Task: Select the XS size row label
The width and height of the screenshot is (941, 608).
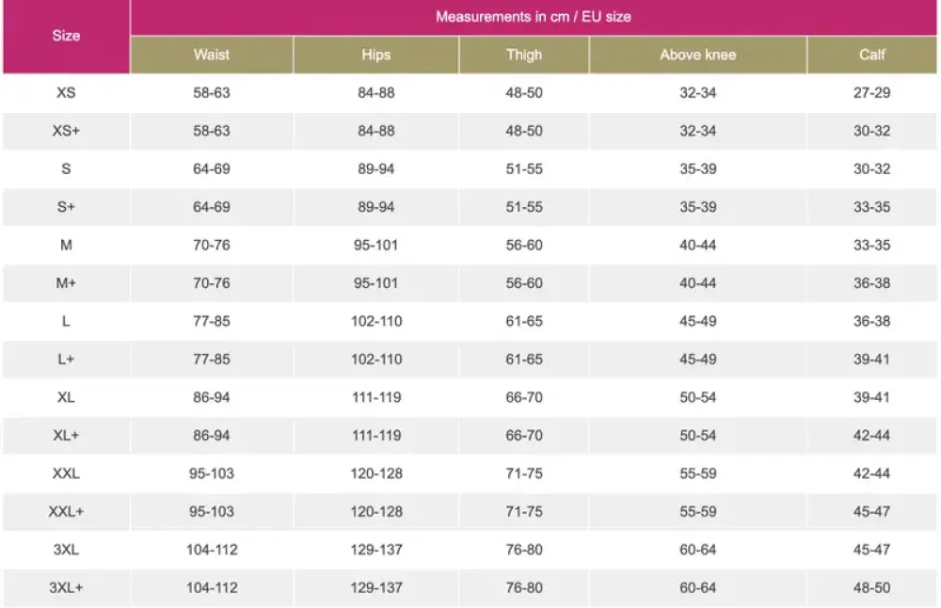Action: pyautogui.click(x=66, y=93)
